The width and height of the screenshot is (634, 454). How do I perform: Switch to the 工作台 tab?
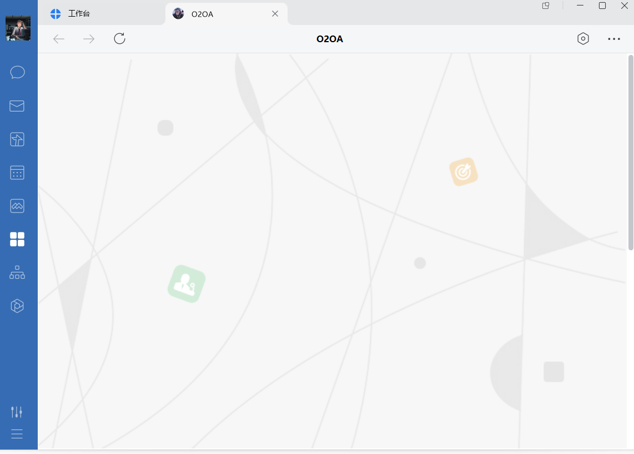102,14
